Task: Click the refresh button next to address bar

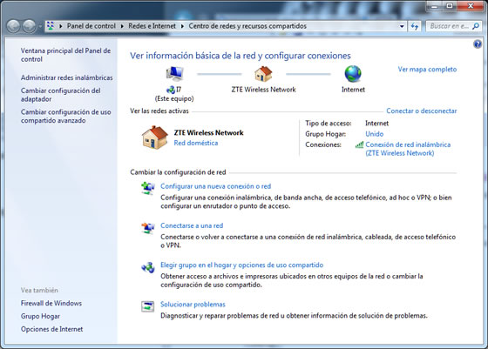Action: coord(415,26)
